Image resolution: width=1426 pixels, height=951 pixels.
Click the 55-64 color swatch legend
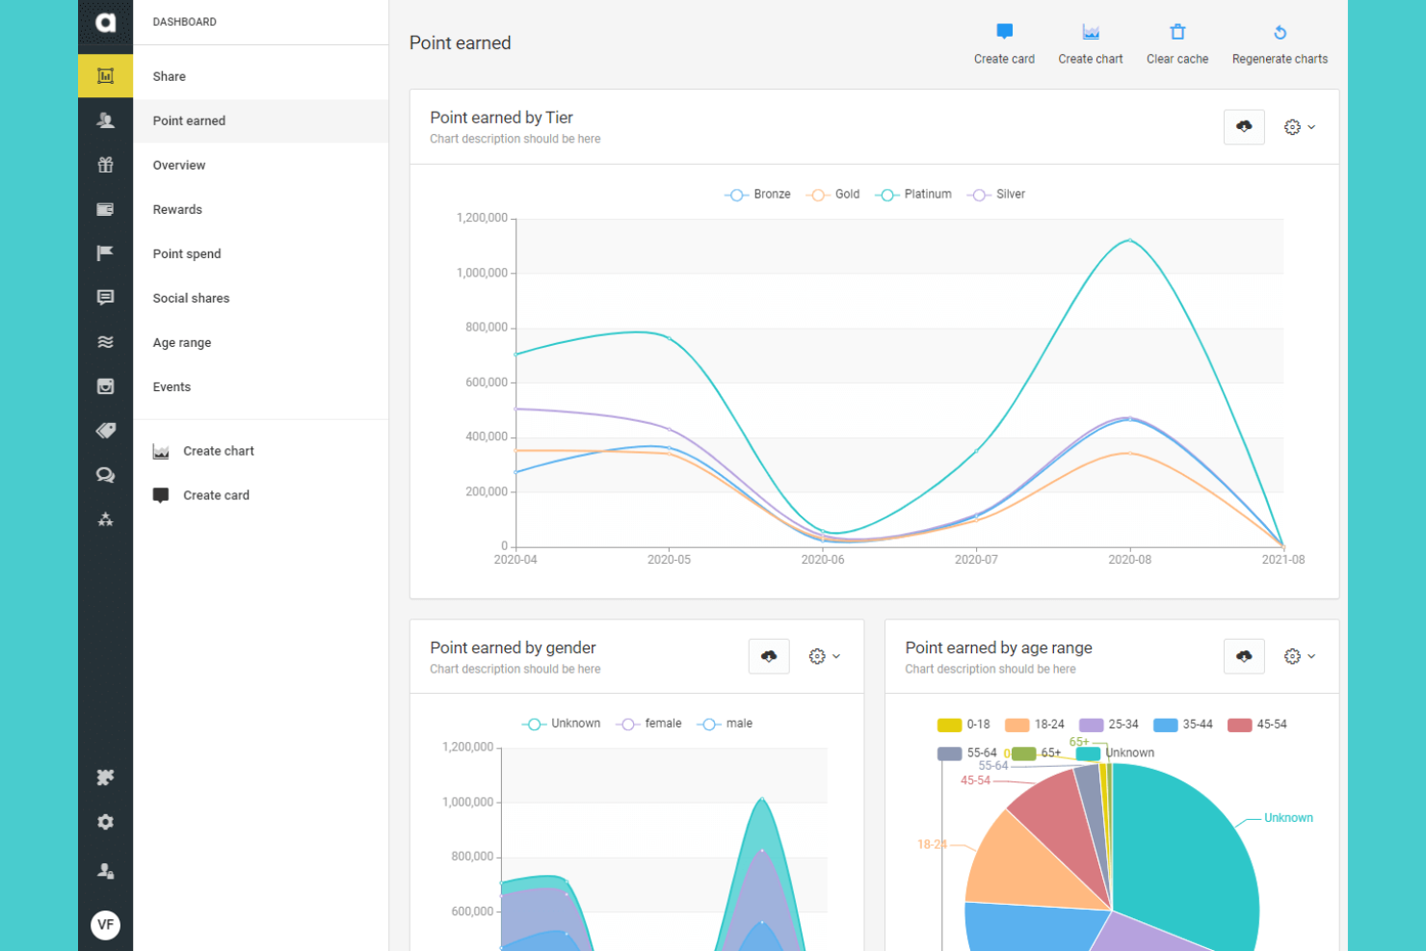point(949,753)
